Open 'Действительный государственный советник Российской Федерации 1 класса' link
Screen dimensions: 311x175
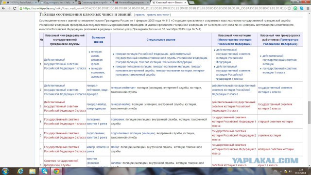[x=65, y=64]
